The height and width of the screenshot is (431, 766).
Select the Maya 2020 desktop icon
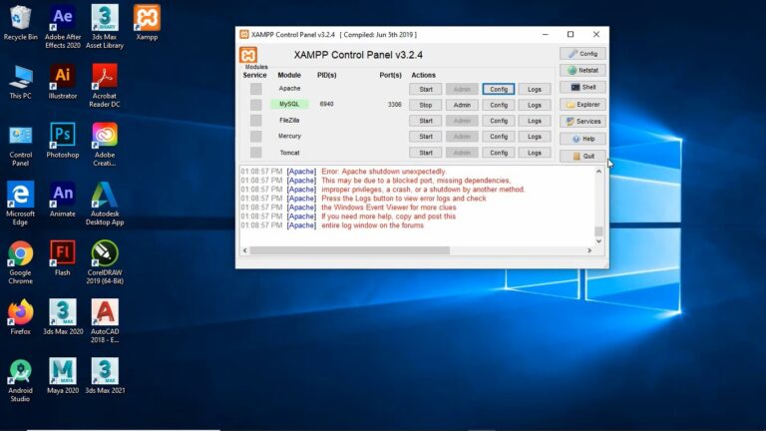tap(63, 376)
